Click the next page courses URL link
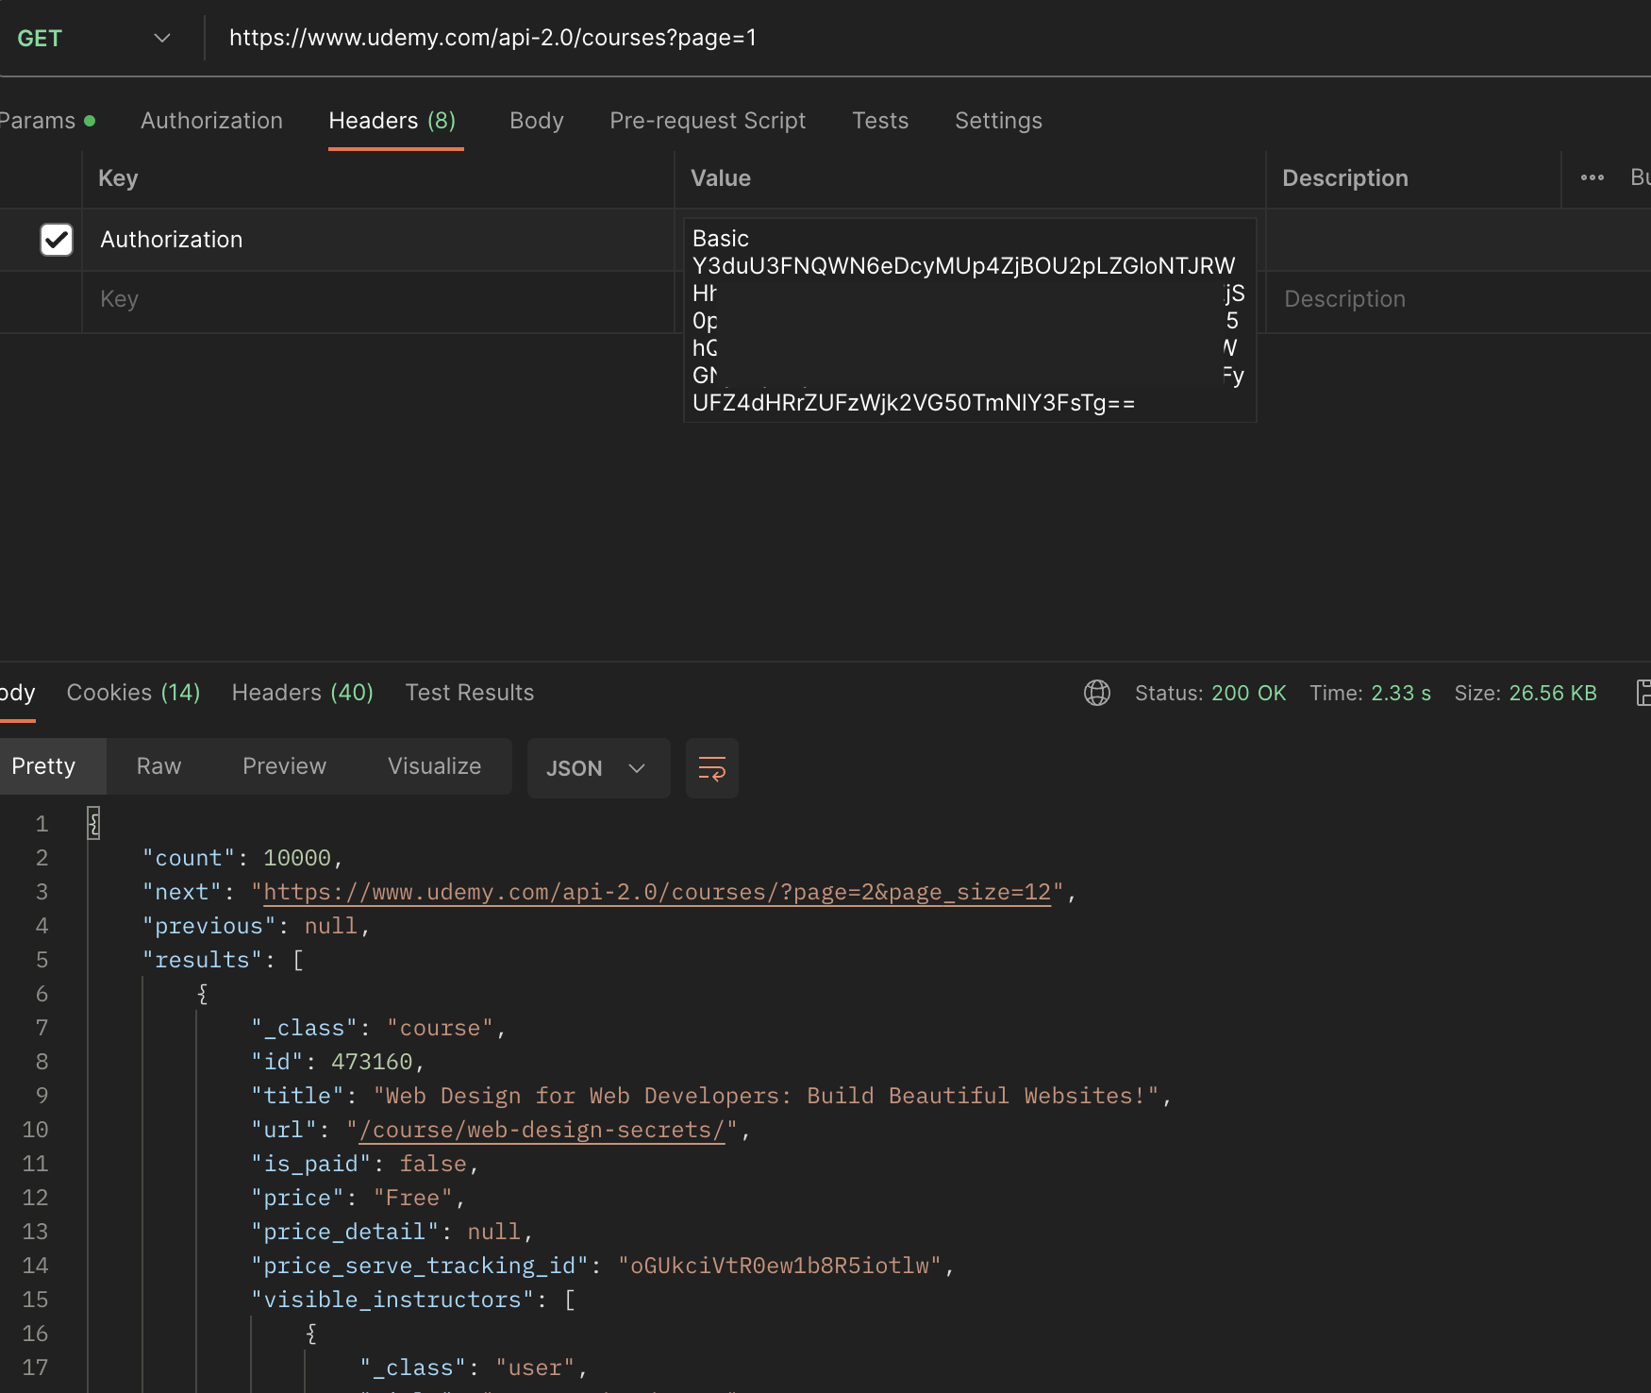Image resolution: width=1651 pixels, height=1393 pixels. 656,891
